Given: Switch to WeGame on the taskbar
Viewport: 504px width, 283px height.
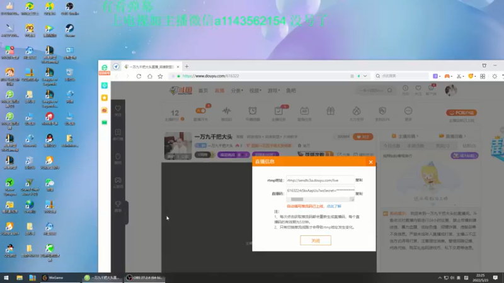Looking at the screenshot, I should 59,278.
